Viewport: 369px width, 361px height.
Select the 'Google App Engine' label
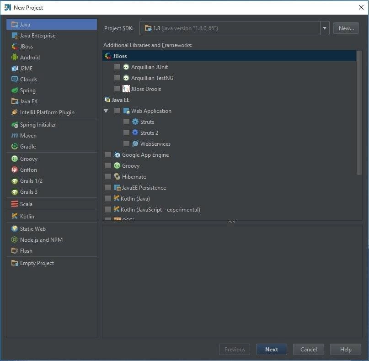click(x=145, y=155)
